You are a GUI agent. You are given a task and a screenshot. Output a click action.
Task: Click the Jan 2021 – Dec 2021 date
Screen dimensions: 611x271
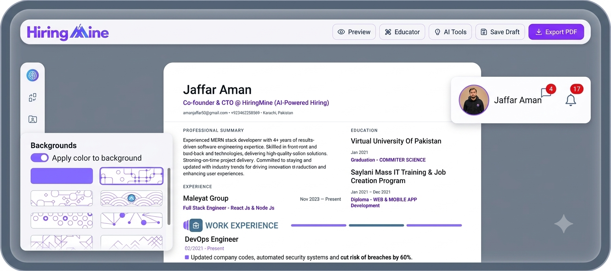point(371,192)
